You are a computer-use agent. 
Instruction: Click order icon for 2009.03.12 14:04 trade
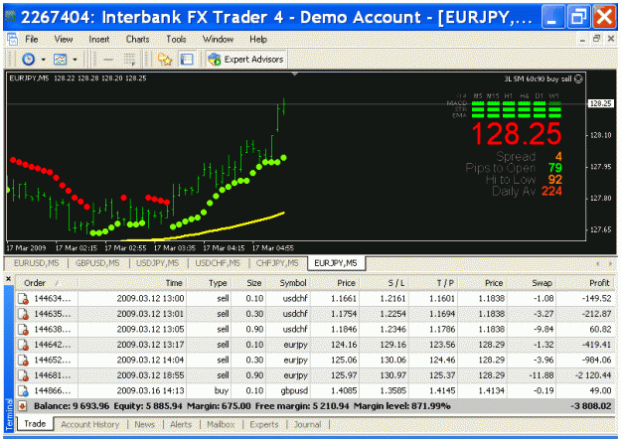click(x=24, y=361)
